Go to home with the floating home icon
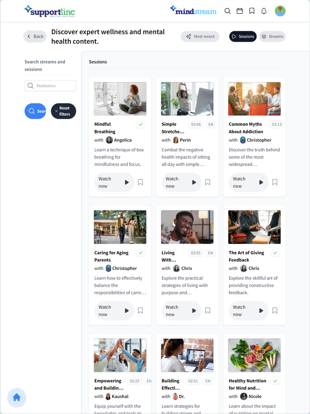The height and width of the screenshot is (414, 310). pos(17,397)
